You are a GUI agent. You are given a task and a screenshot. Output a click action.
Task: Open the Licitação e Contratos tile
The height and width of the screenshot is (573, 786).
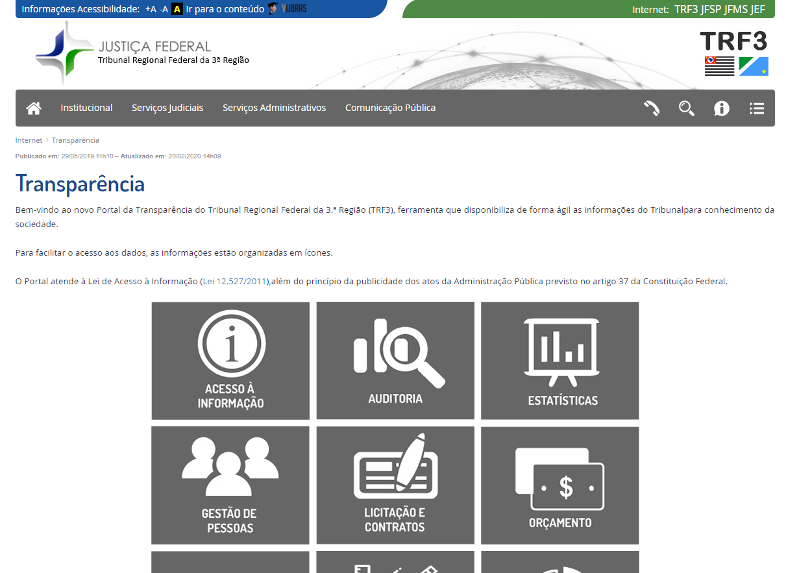click(x=395, y=485)
